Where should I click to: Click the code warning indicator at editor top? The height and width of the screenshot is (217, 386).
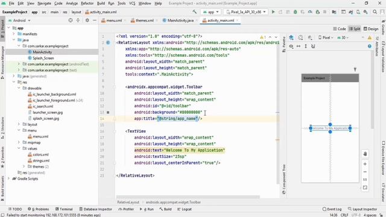click(262, 37)
